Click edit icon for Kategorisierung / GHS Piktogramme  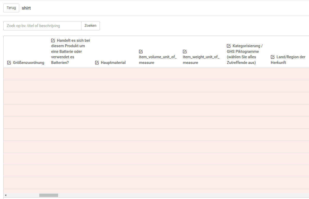coord(229,46)
